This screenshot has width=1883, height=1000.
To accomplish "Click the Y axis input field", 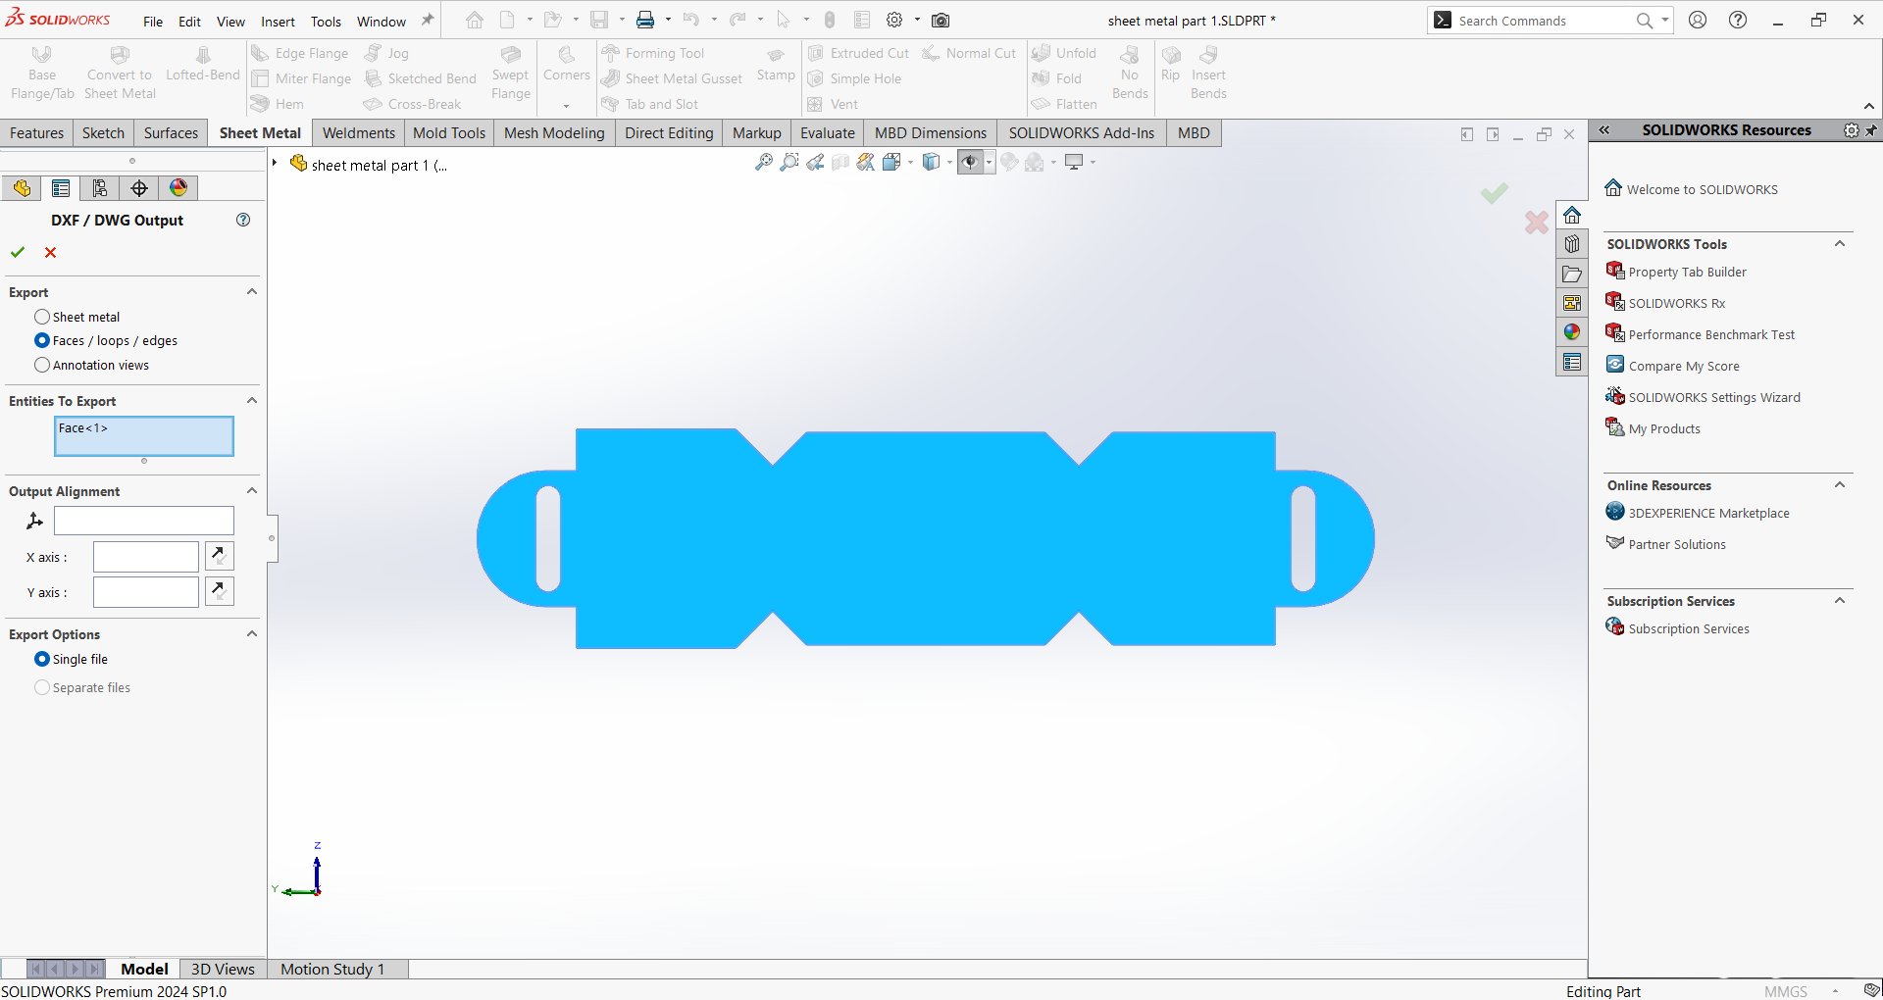I will coord(146,592).
